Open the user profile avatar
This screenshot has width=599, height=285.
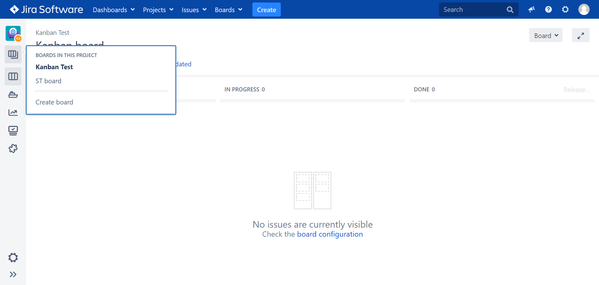(x=584, y=9)
